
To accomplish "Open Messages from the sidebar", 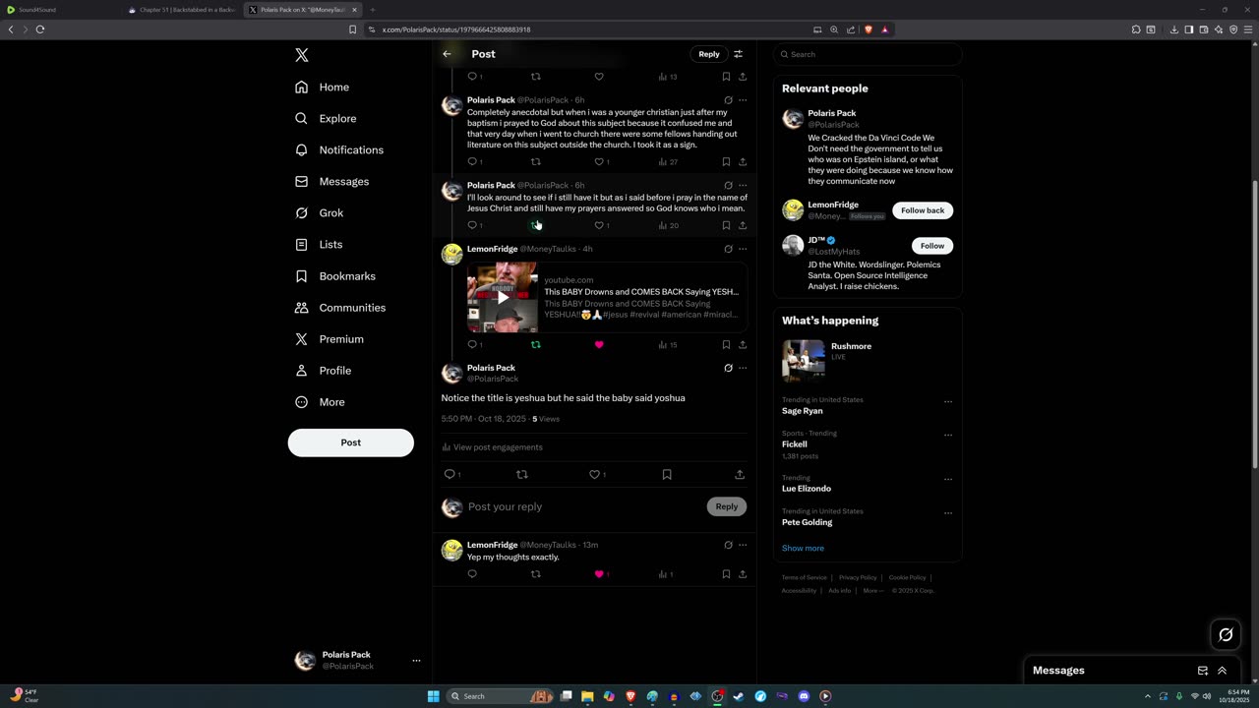I will pyautogui.click(x=331, y=181).
